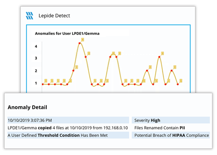Click y-axis label 4
Image resolution: width=217 pixels, height=155 pixels.
36,46
